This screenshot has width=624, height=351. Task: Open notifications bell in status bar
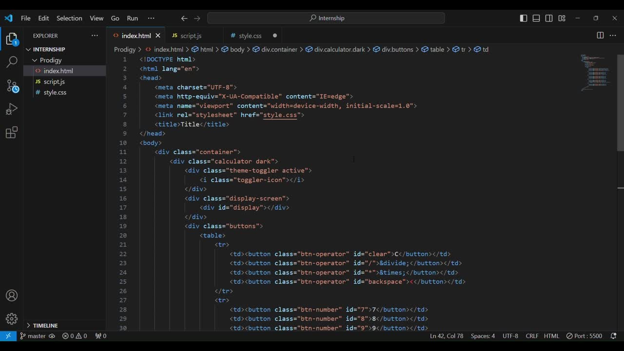click(613, 336)
